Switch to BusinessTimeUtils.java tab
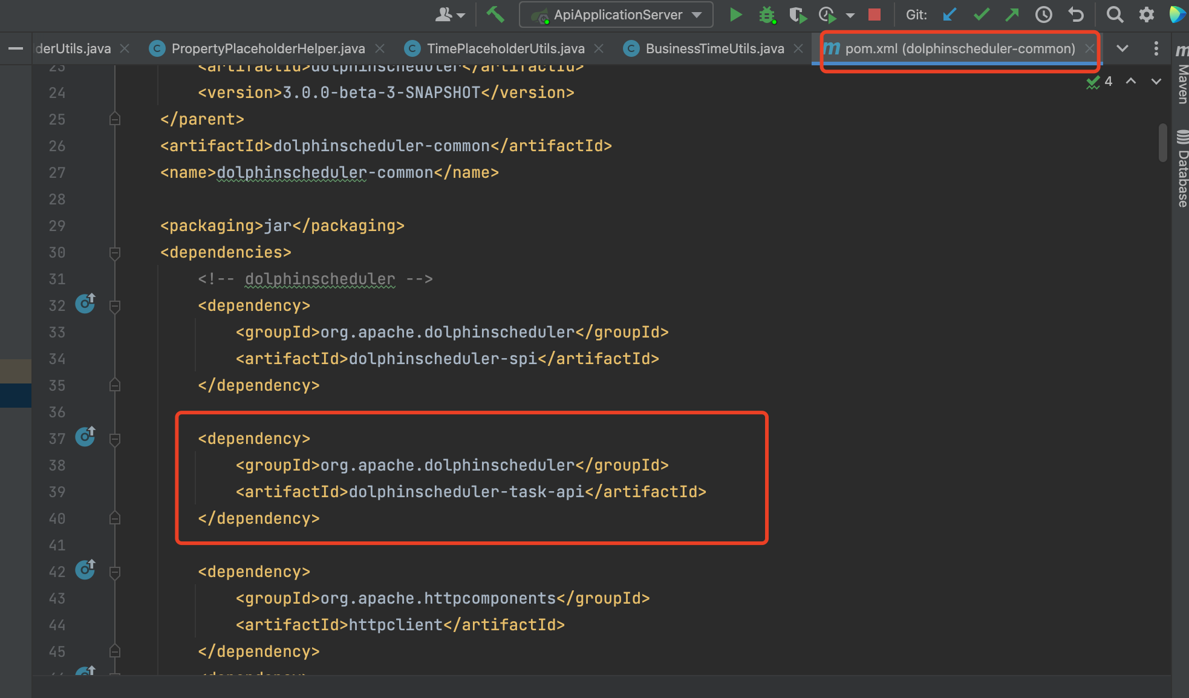 tap(714, 48)
